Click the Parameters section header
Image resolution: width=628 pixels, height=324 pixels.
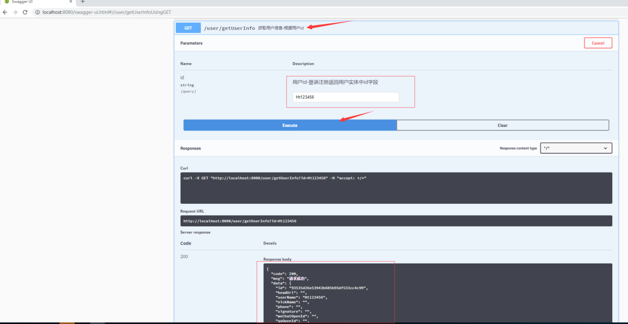(191, 43)
